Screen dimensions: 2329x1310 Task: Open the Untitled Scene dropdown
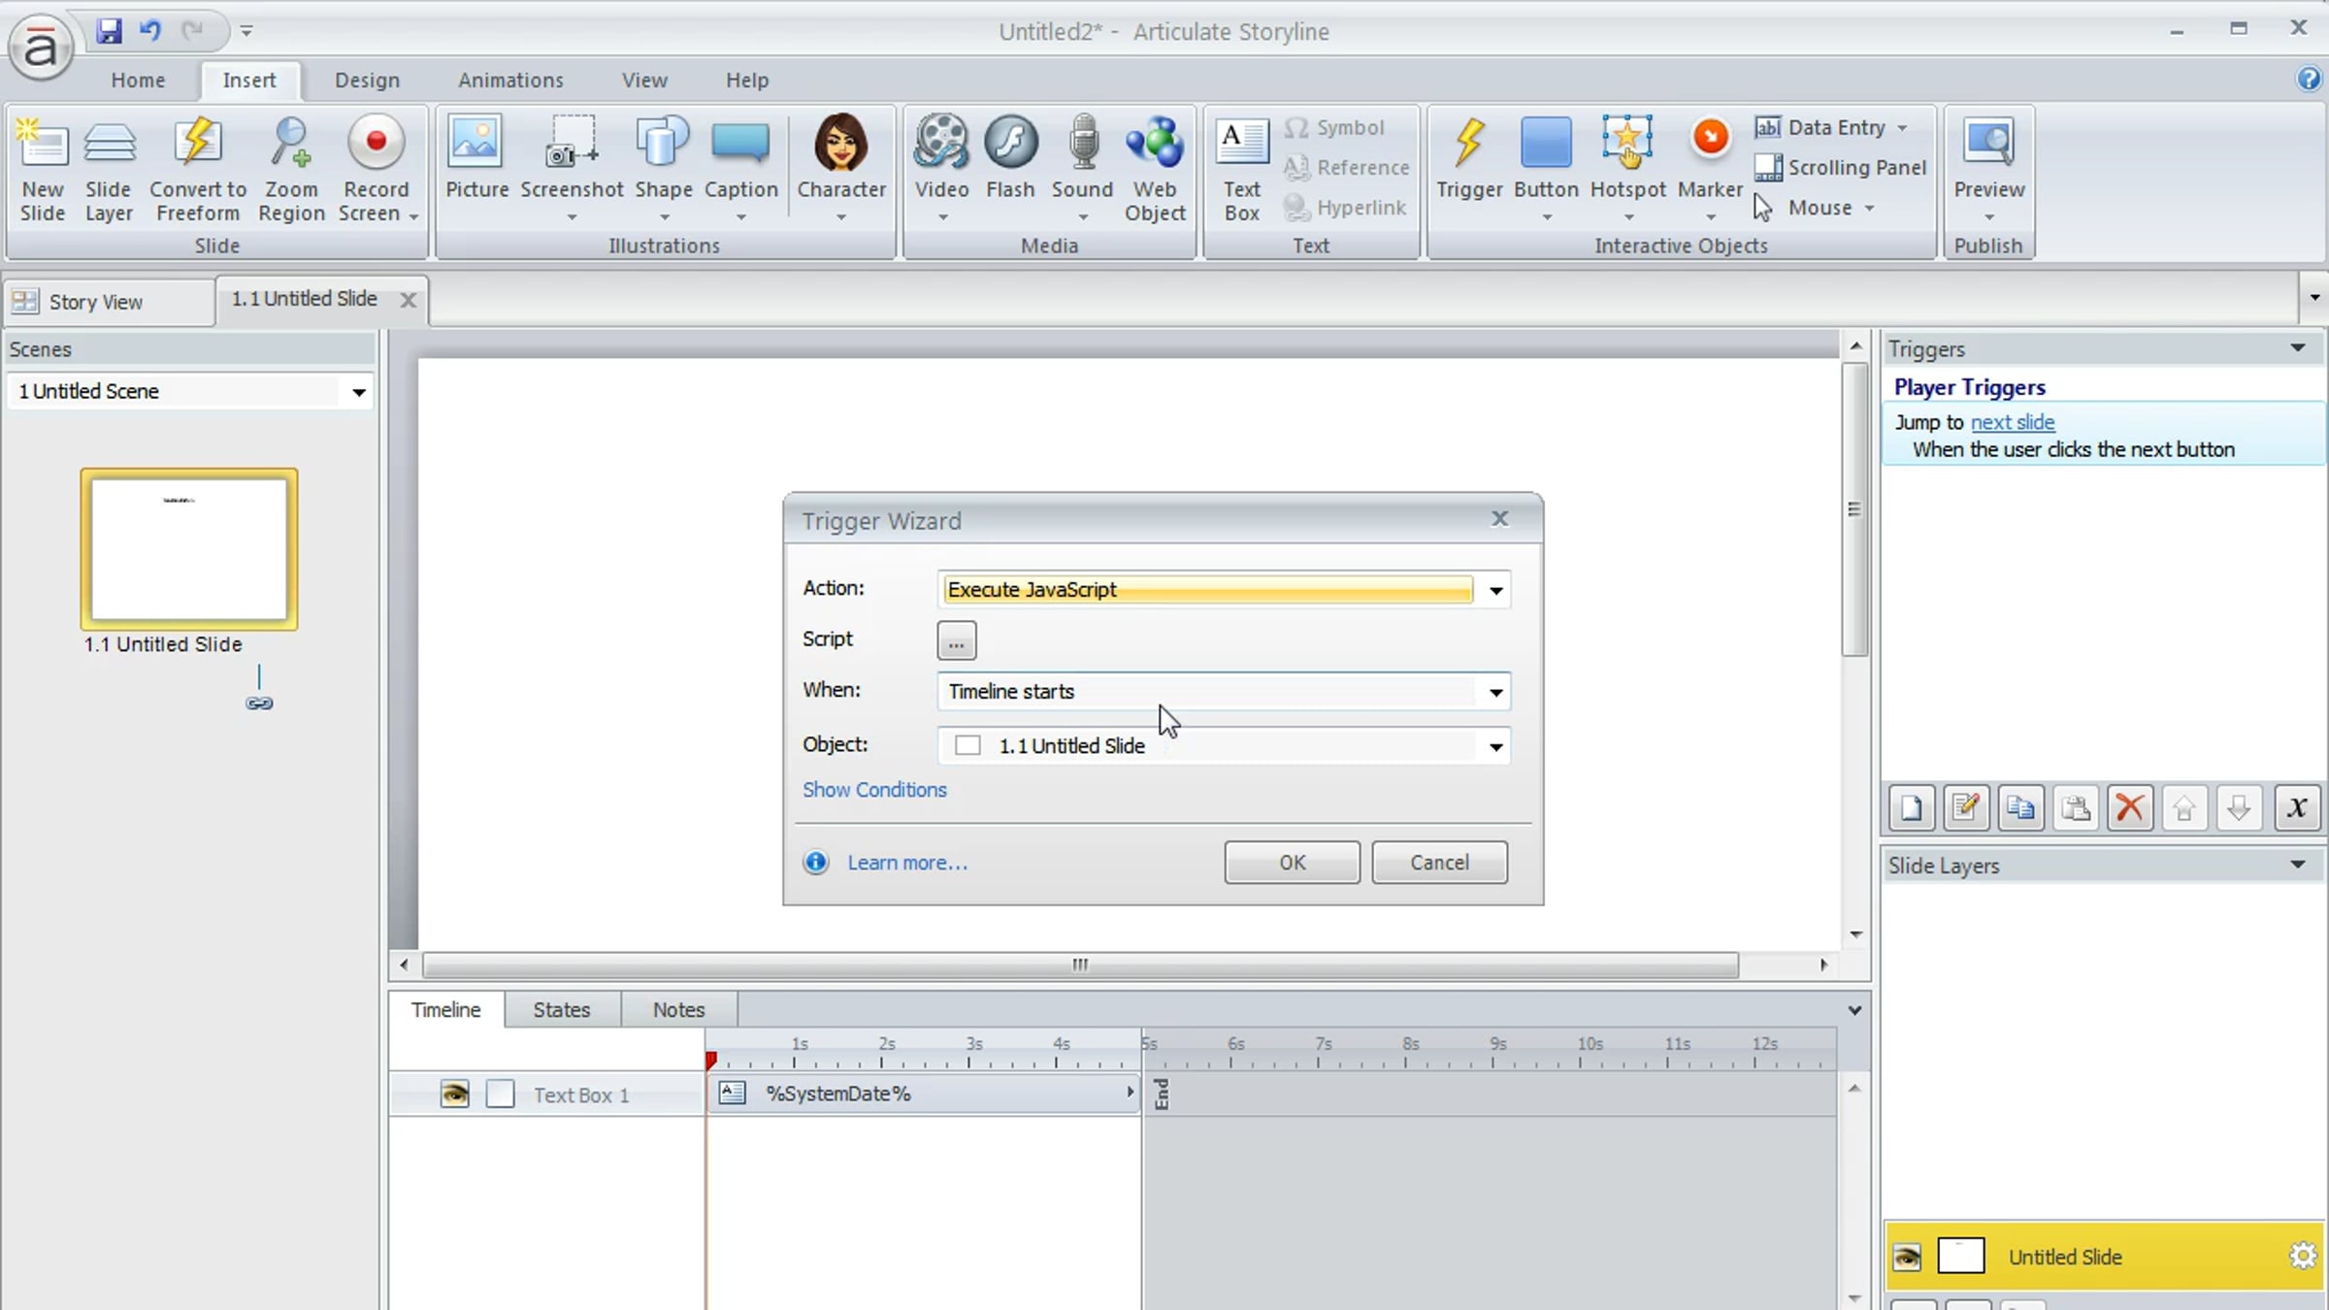[358, 391]
